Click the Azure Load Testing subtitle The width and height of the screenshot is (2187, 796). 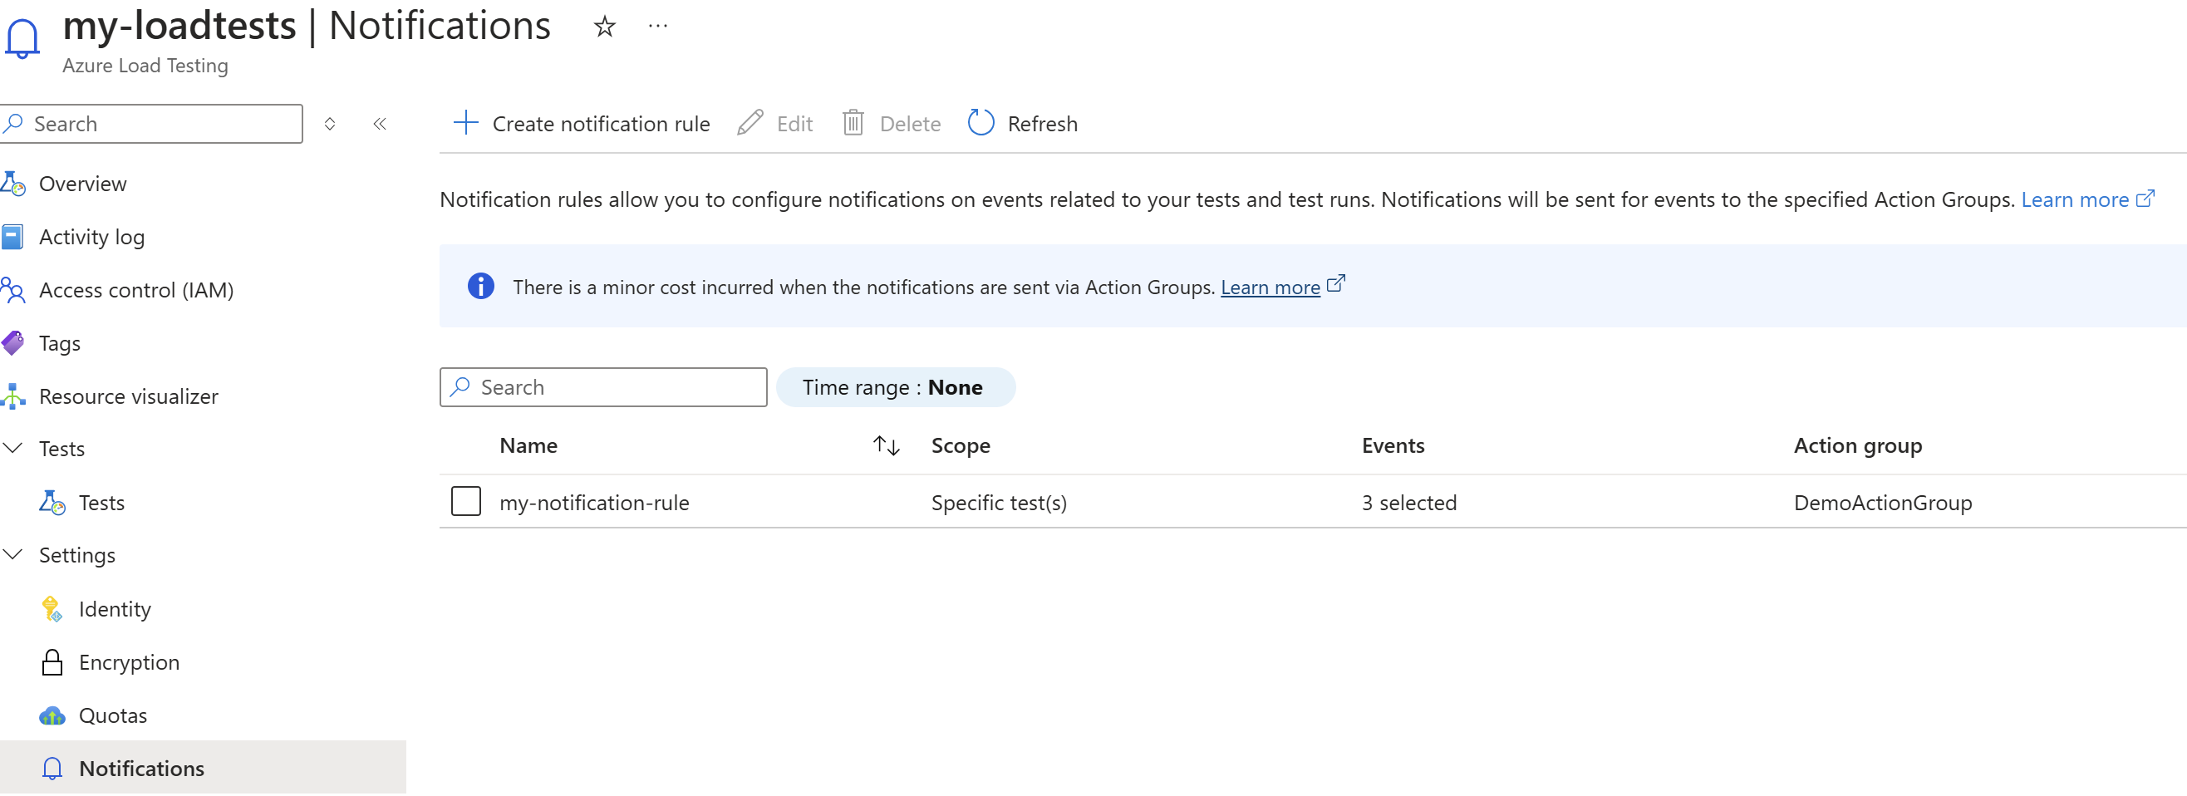pyautogui.click(x=145, y=66)
